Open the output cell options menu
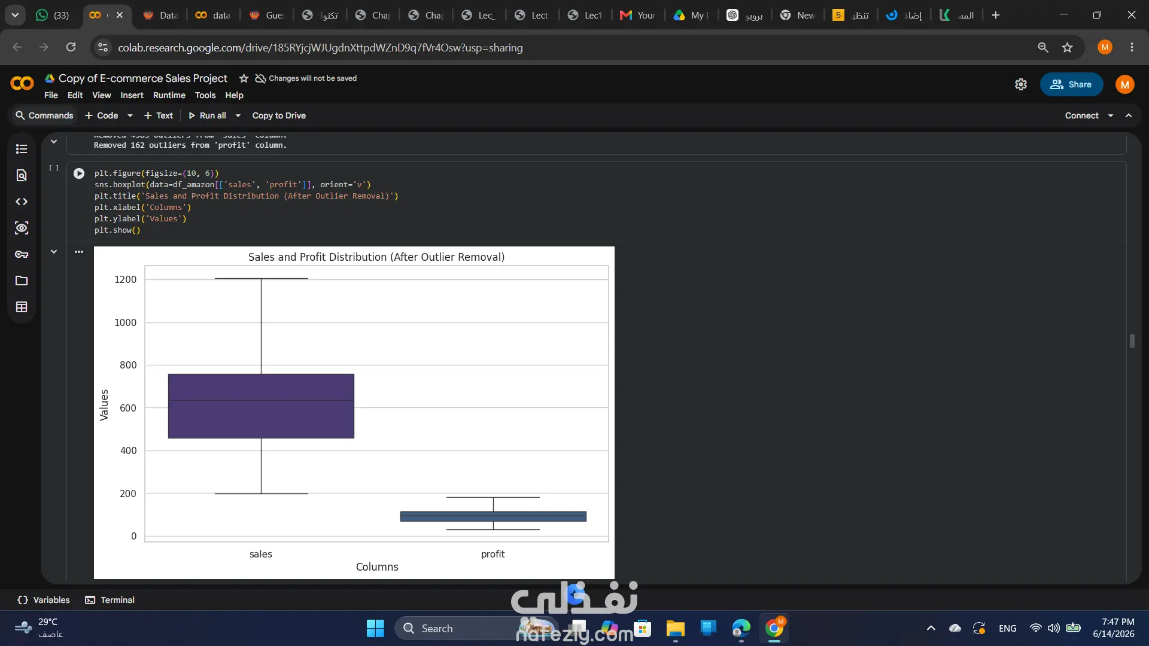 (79, 252)
